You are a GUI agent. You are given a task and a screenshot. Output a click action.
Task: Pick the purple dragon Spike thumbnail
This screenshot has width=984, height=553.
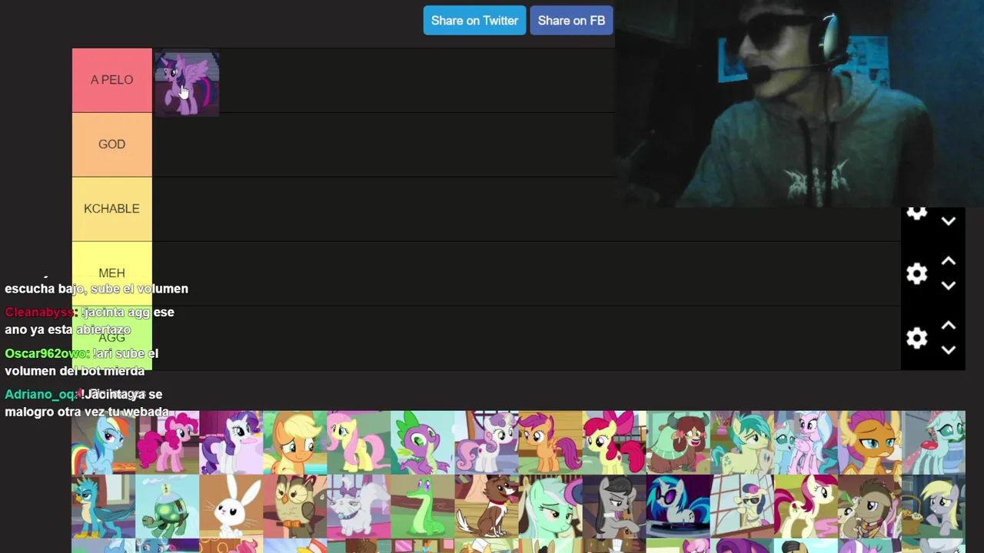click(422, 442)
